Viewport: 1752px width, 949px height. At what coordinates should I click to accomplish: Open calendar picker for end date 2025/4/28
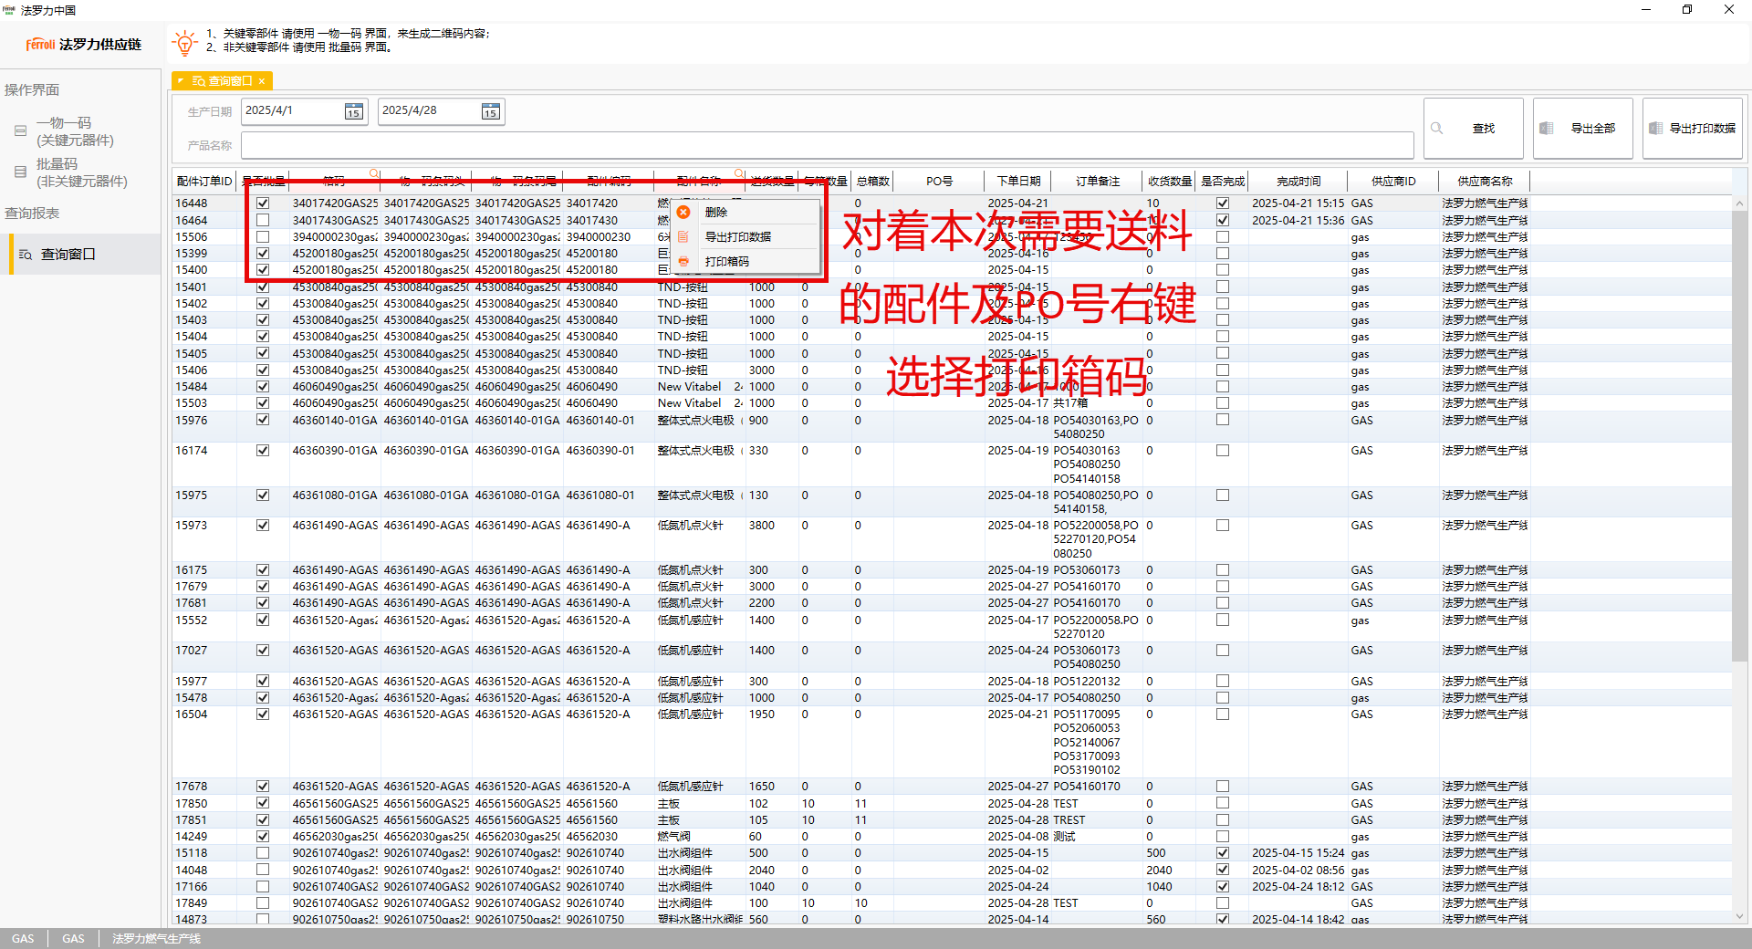[x=490, y=111]
